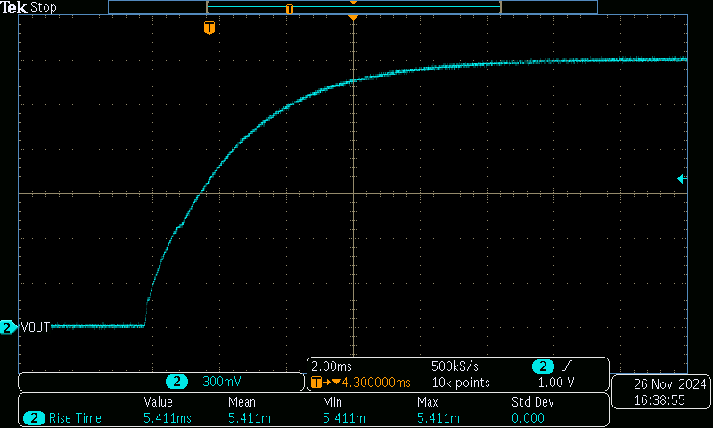The image size is (713, 428).
Task: Click the waveform record overview bar at top
Action: (353, 7)
